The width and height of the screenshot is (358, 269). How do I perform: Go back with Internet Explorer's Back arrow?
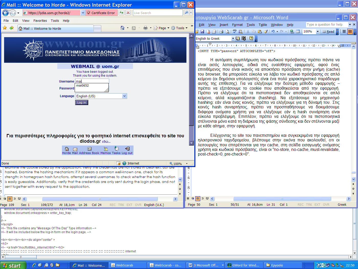tap(5, 13)
